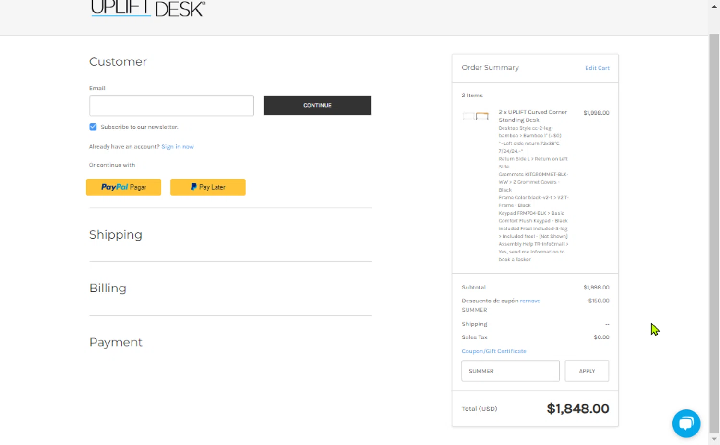Click the vertical scrollbar thumb
Viewport: 720px width, 445px height.
714,233
